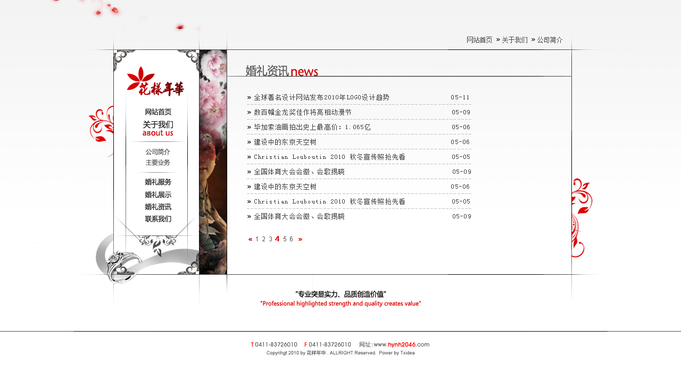Open the hynh2046.com website link

(401, 345)
